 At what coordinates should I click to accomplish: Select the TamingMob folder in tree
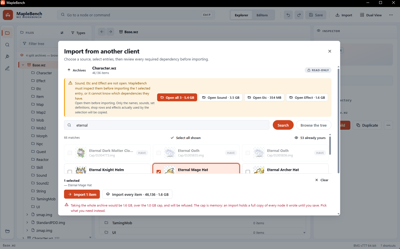[43, 199]
